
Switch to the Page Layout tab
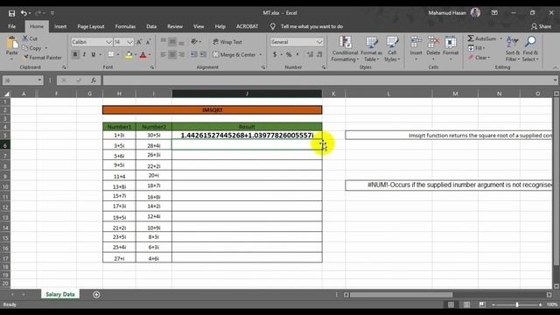[x=91, y=26]
